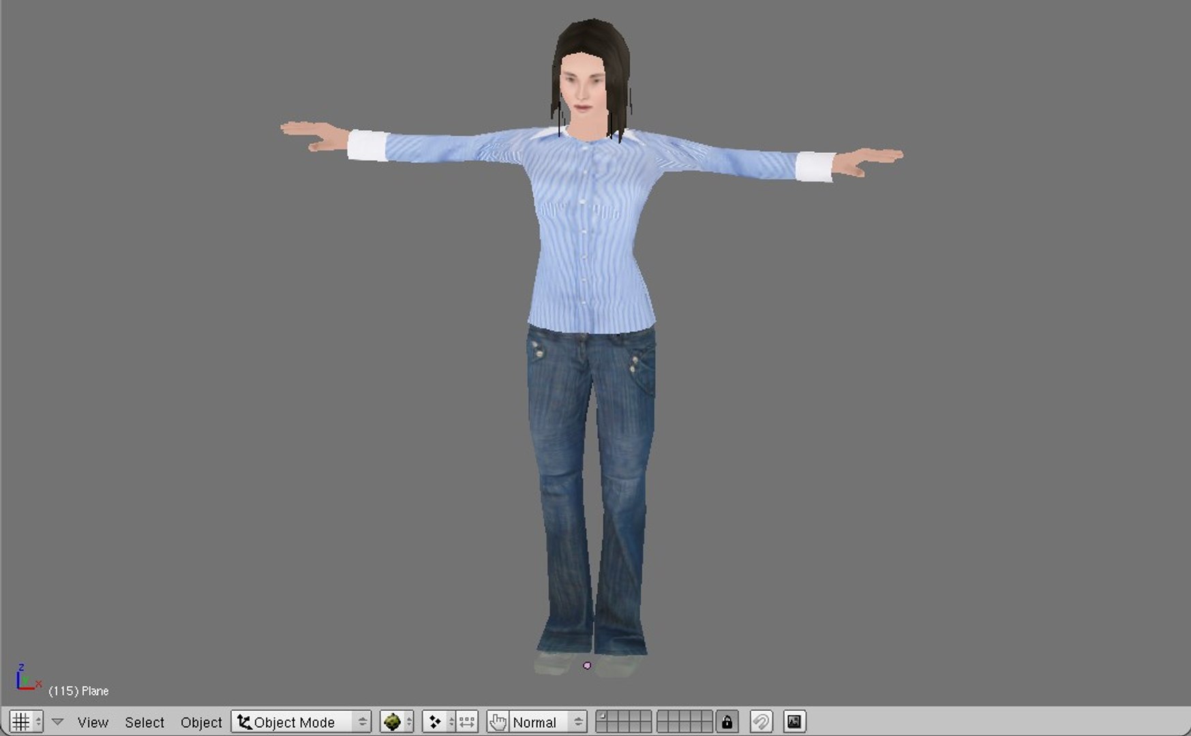The image size is (1191, 736).
Task: Open the Normal transform orientation dropdown
Action: tap(548, 722)
